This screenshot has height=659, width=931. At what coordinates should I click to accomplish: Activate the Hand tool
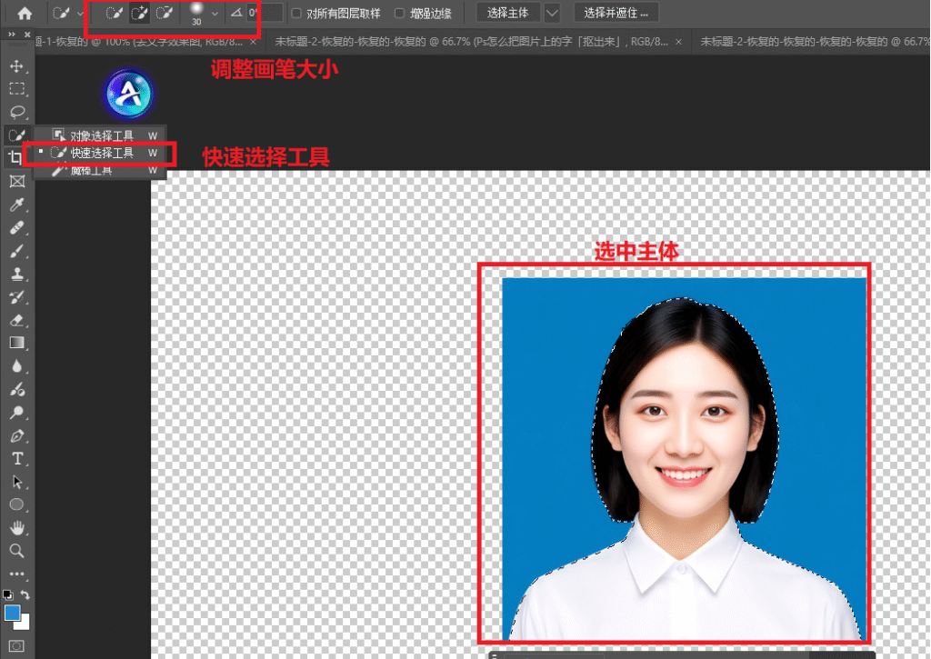(16, 527)
